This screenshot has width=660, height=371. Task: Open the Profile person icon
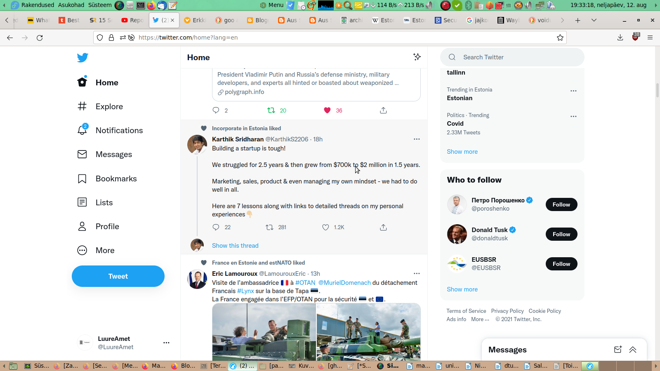click(x=82, y=226)
